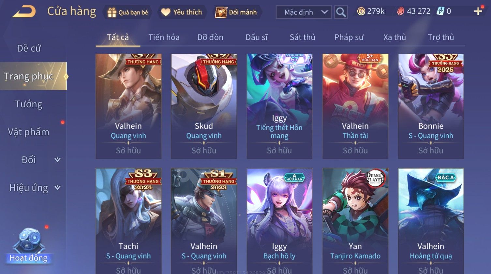This screenshot has height=274, width=491.
Task: Open the Skud Quang vinh skin card
Action: pyautogui.click(x=204, y=106)
